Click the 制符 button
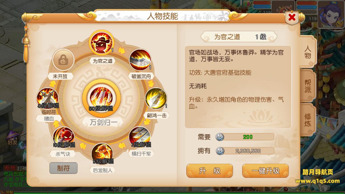 (x=64, y=168)
